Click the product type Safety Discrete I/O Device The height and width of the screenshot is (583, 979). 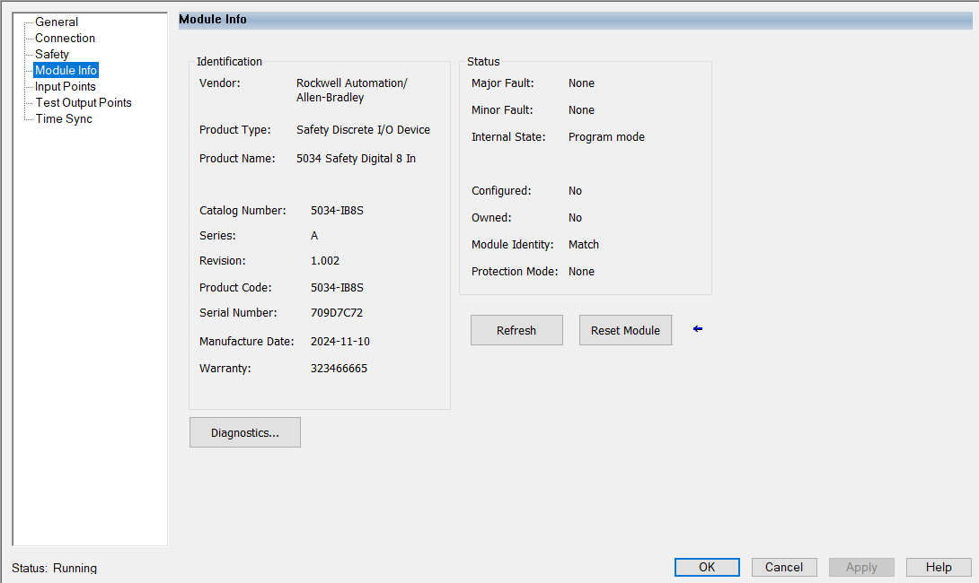pyautogui.click(x=363, y=130)
